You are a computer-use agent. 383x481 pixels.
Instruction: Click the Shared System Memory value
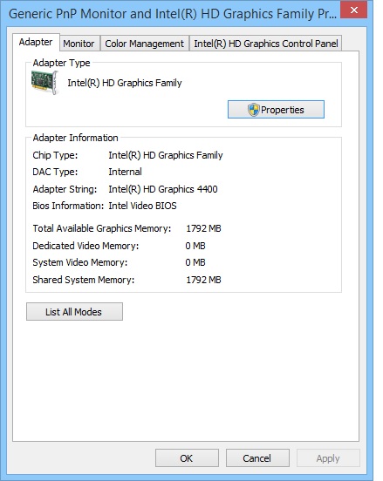[203, 280]
